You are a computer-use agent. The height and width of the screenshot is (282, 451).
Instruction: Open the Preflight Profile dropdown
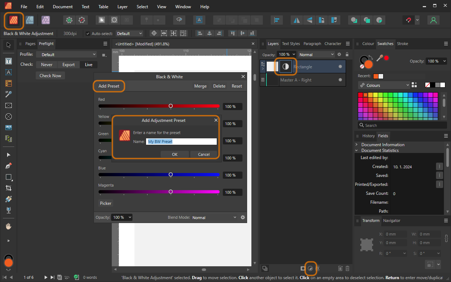[67, 55]
